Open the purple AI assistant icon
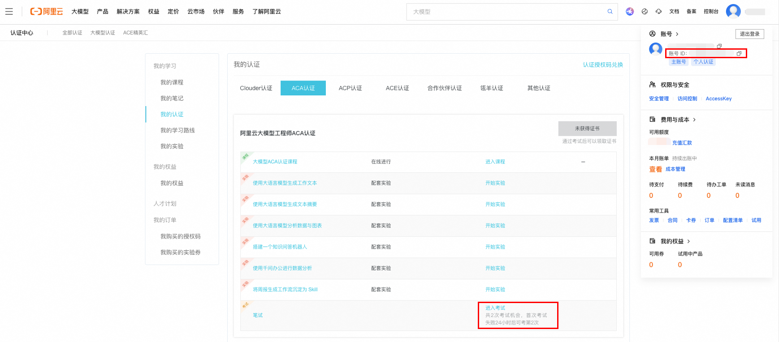This screenshot has height=342, width=779. coord(630,12)
